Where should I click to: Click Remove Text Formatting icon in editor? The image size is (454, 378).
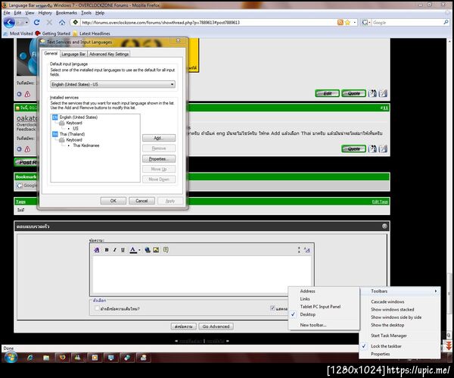[97, 250]
